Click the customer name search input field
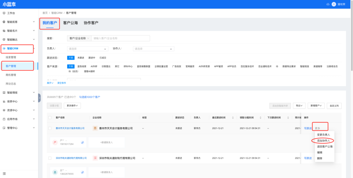 121,38
